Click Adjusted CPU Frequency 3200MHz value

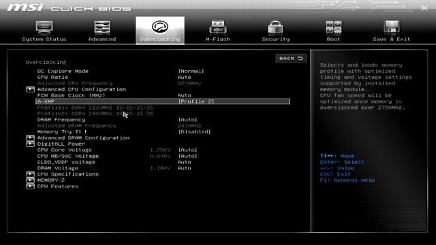click(189, 83)
